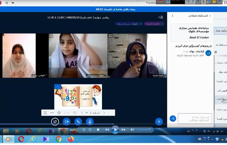
Task: Click the fit-to-width presentation icon
Action: click(x=52, y=113)
